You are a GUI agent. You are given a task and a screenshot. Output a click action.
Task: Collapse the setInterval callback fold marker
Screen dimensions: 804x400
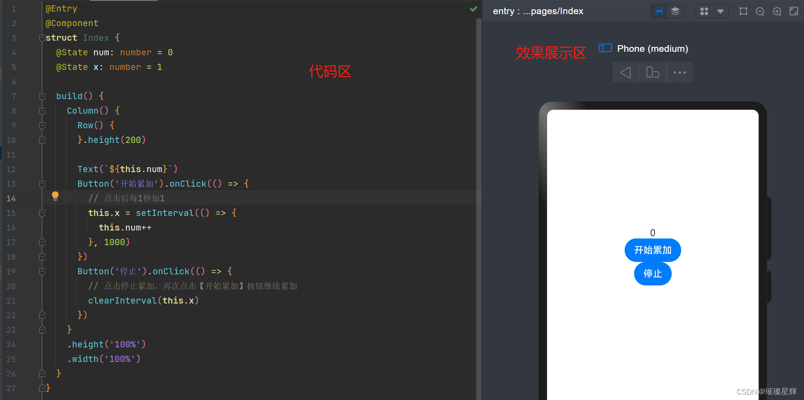[42, 213]
